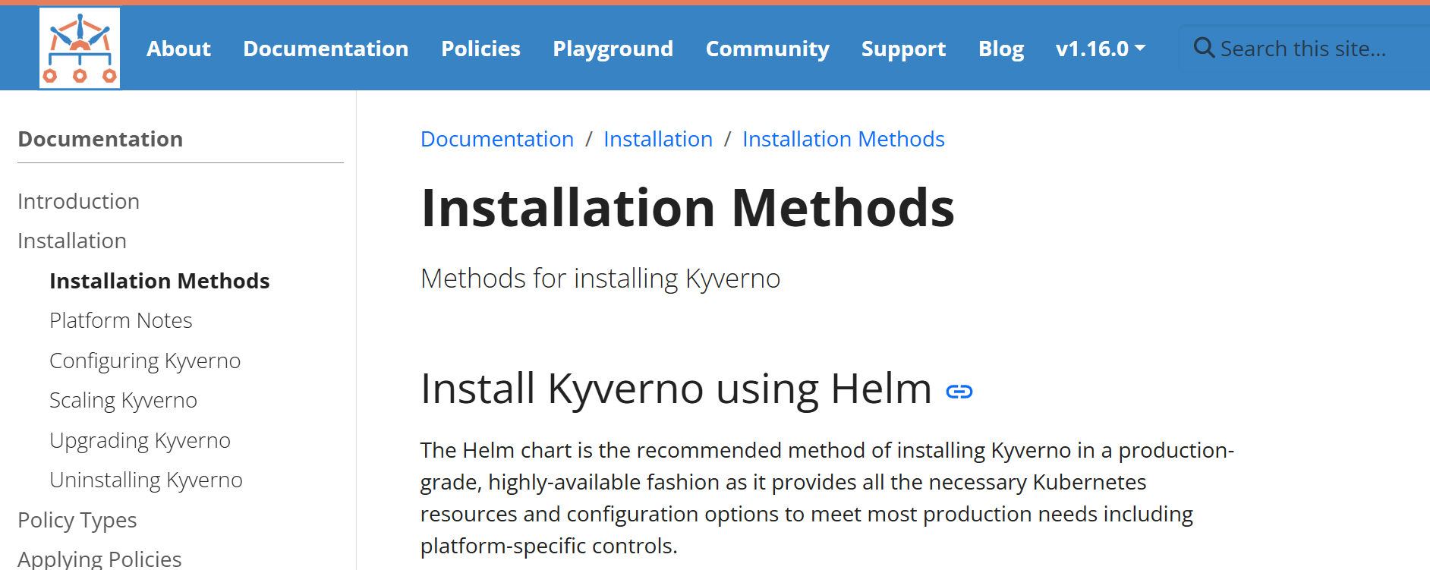Select Installation Methods in the sidebar
Image resolution: width=1430 pixels, height=570 pixels.
click(x=159, y=281)
